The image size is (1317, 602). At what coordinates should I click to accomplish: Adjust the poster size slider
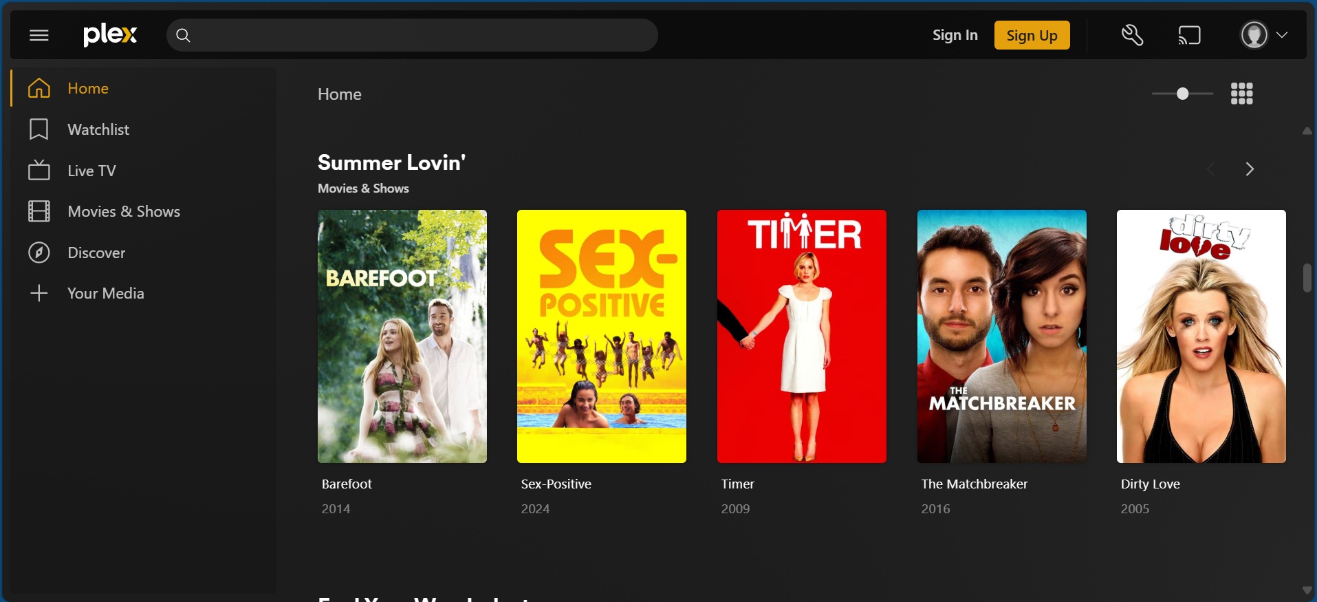click(x=1182, y=94)
